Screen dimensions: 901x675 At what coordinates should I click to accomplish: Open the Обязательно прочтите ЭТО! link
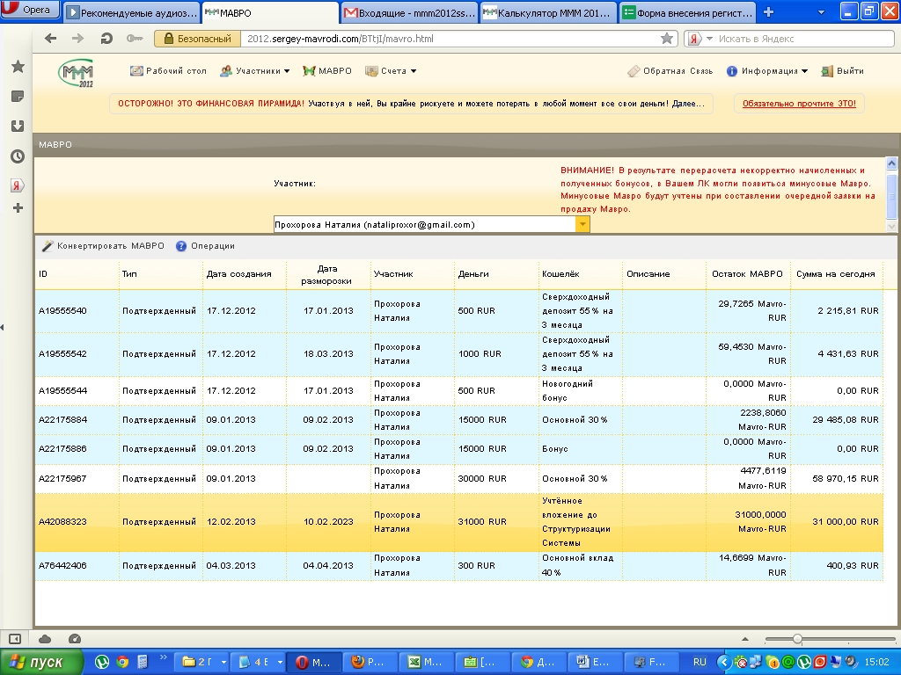click(799, 104)
